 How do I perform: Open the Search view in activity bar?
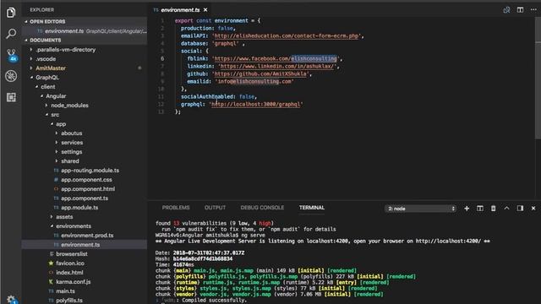click(x=11, y=34)
